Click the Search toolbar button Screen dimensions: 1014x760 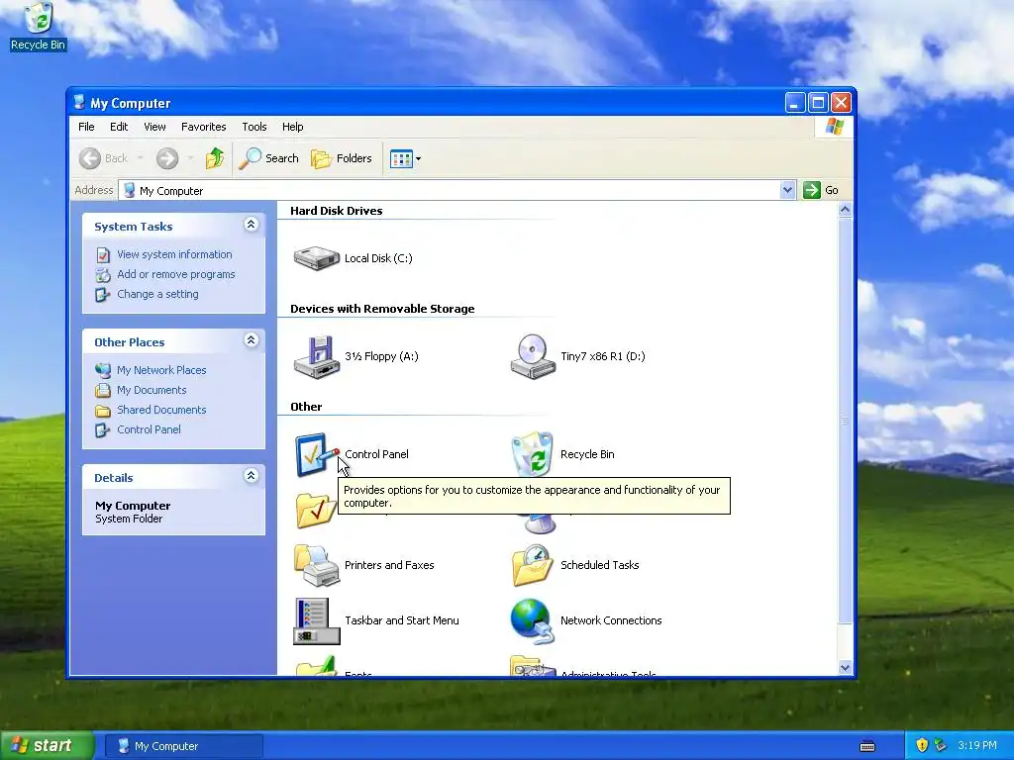[x=269, y=158]
